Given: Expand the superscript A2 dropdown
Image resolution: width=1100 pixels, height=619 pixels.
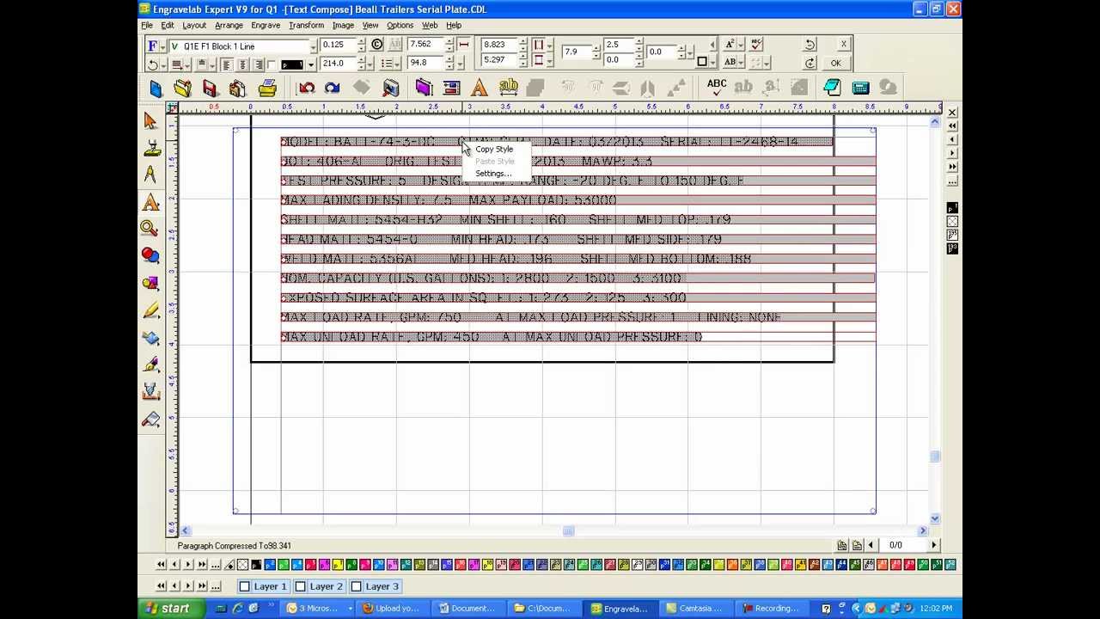Looking at the screenshot, I should point(741,46).
